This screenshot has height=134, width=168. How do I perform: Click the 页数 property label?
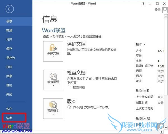pos(139,56)
